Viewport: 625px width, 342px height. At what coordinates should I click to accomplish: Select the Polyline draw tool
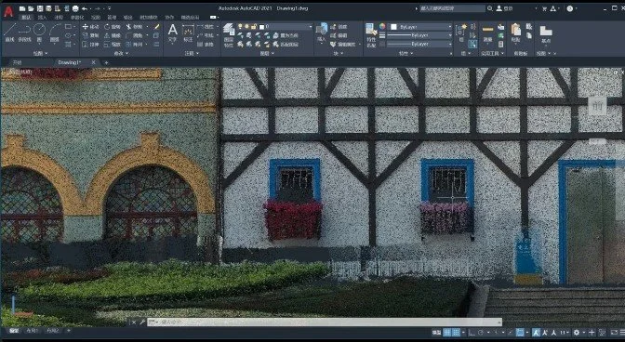[x=24, y=32]
